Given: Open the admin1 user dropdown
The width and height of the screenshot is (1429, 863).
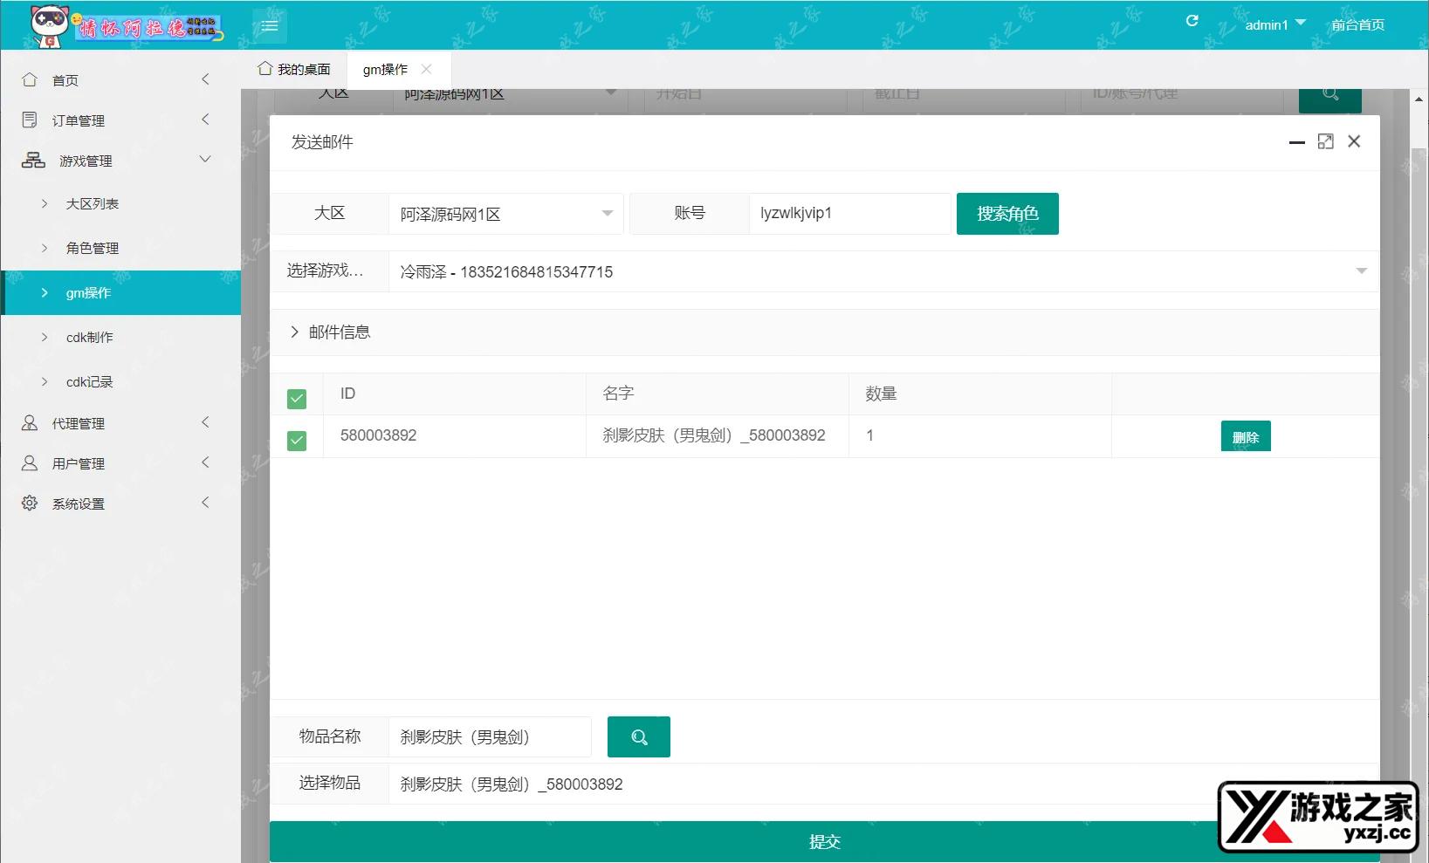Looking at the screenshot, I should point(1275,24).
